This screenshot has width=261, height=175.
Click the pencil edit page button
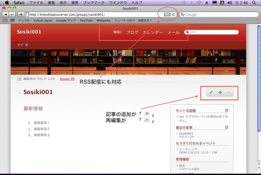[x=211, y=93]
